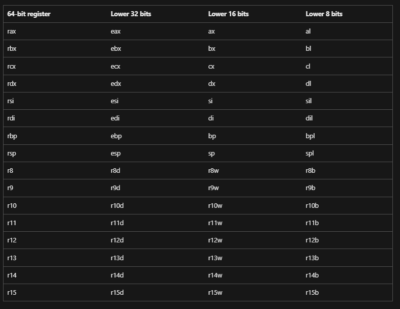This screenshot has width=400, height=309.
Task: Select the rax register cell
Action: point(12,32)
